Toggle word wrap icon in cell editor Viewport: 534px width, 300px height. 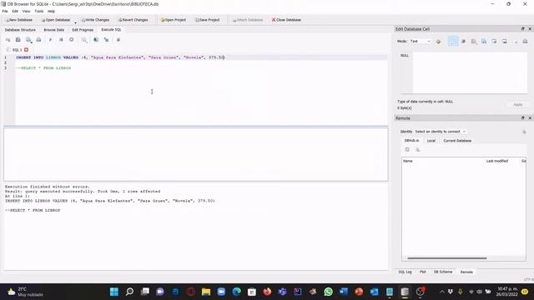[x=453, y=42]
